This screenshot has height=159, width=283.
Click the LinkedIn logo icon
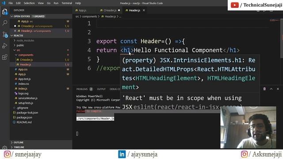point(122,154)
